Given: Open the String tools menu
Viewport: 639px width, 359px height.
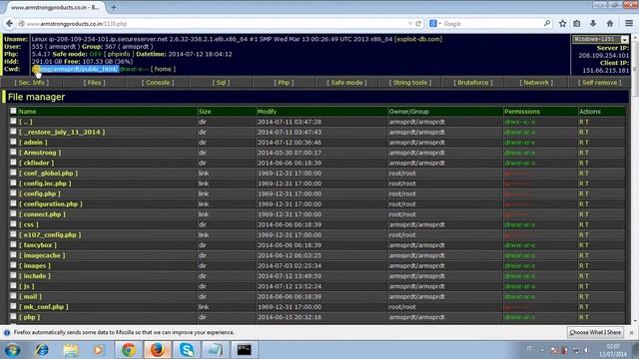Looking at the screenshot, I should coord(410,82).
